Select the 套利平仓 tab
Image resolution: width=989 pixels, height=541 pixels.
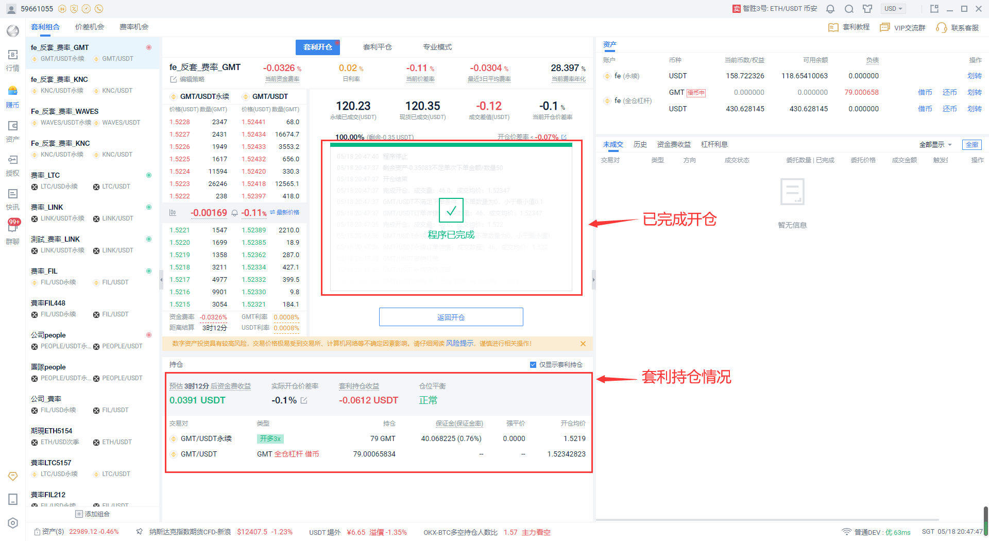378,47
